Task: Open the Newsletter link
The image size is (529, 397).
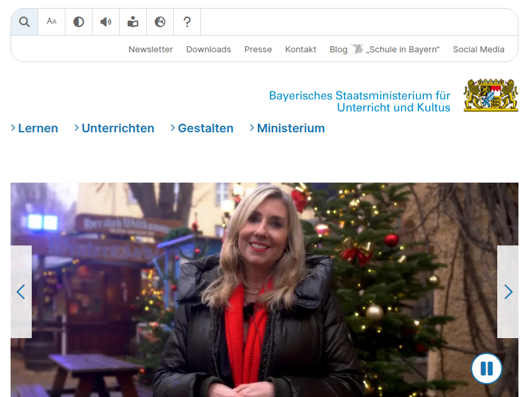Action: click(151, 50)
